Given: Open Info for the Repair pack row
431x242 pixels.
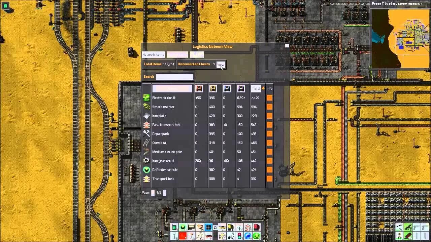Looking at the screenshot, I should [x=269, y=134].
